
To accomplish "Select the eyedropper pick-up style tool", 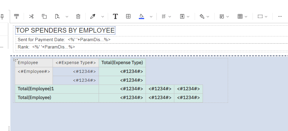I will pos(93,16).
